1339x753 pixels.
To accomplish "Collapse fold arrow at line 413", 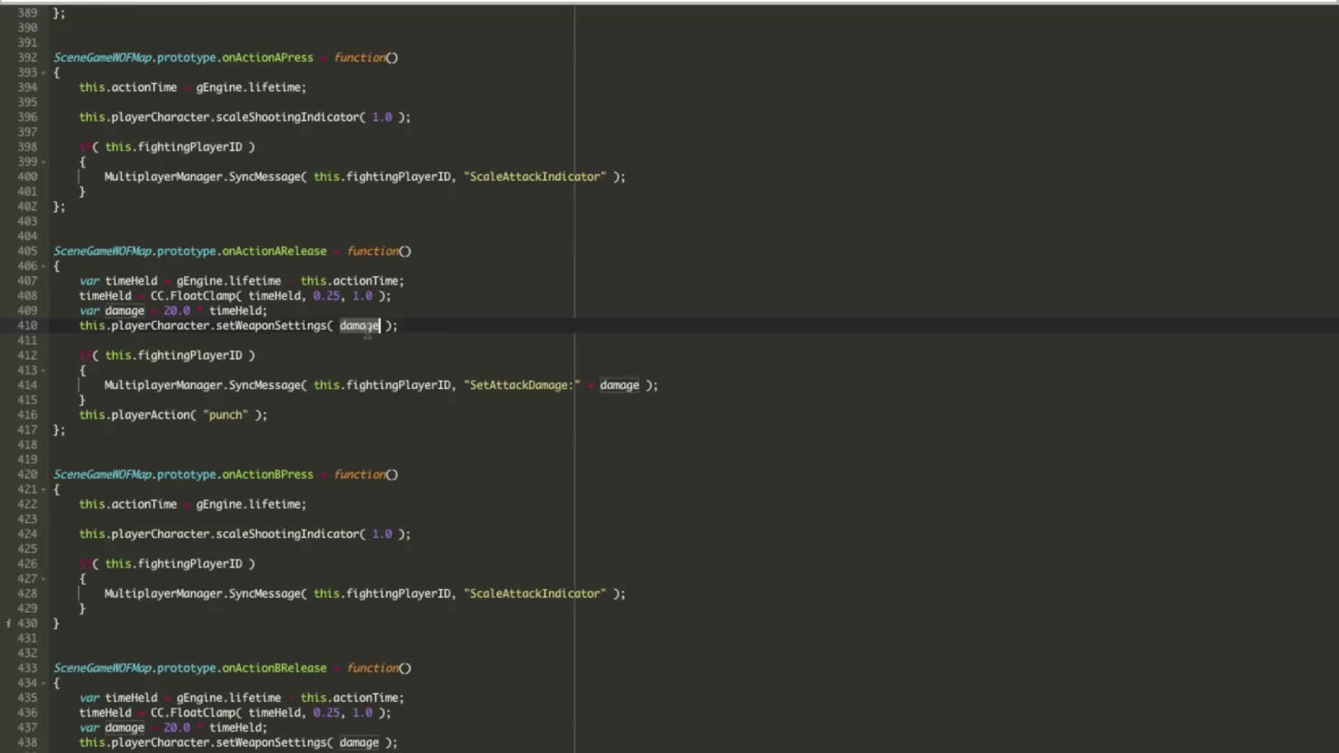I will tap(43, 370).
